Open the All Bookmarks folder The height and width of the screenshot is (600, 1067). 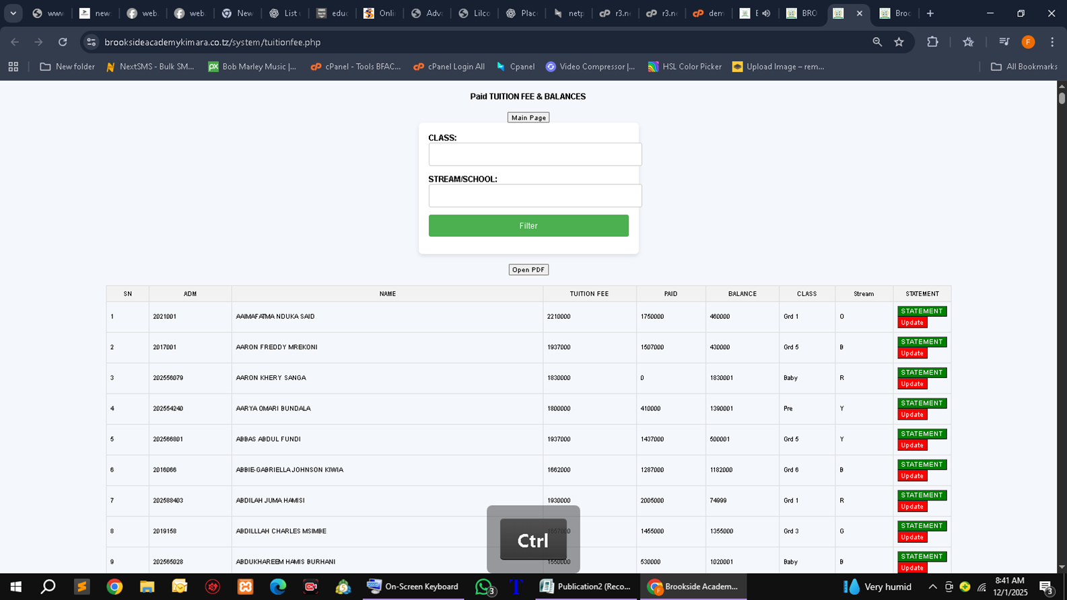pyautogui.click(x=1024, y=67)
